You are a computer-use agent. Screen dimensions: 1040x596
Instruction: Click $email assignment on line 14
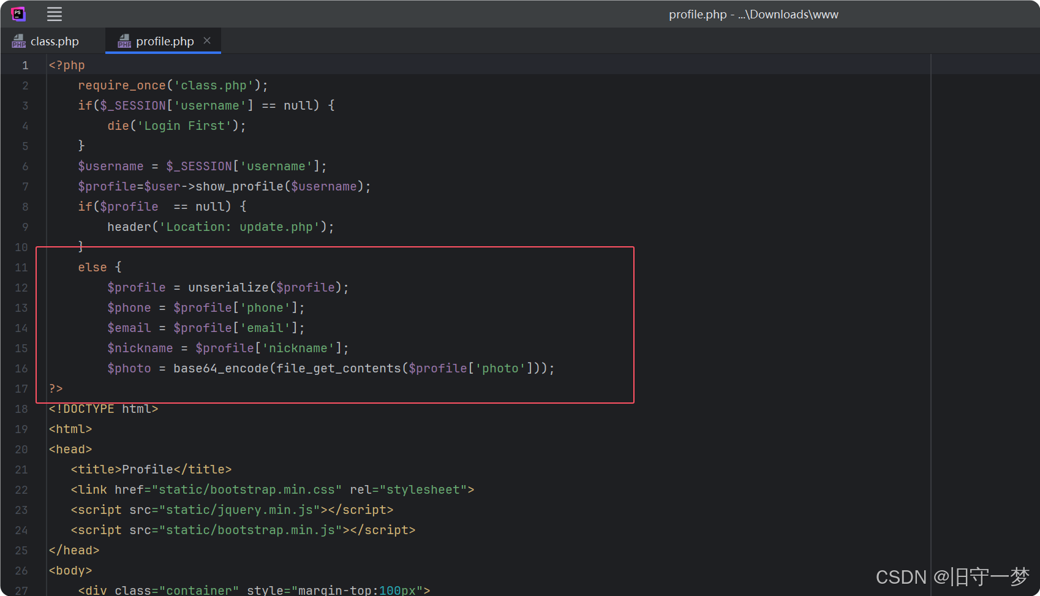206,328
